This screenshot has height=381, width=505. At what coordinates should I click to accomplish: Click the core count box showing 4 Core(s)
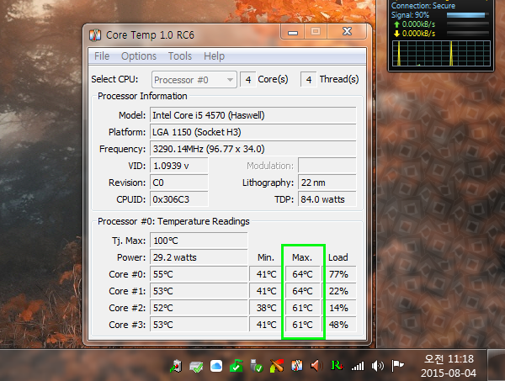[x=248, y=80]
